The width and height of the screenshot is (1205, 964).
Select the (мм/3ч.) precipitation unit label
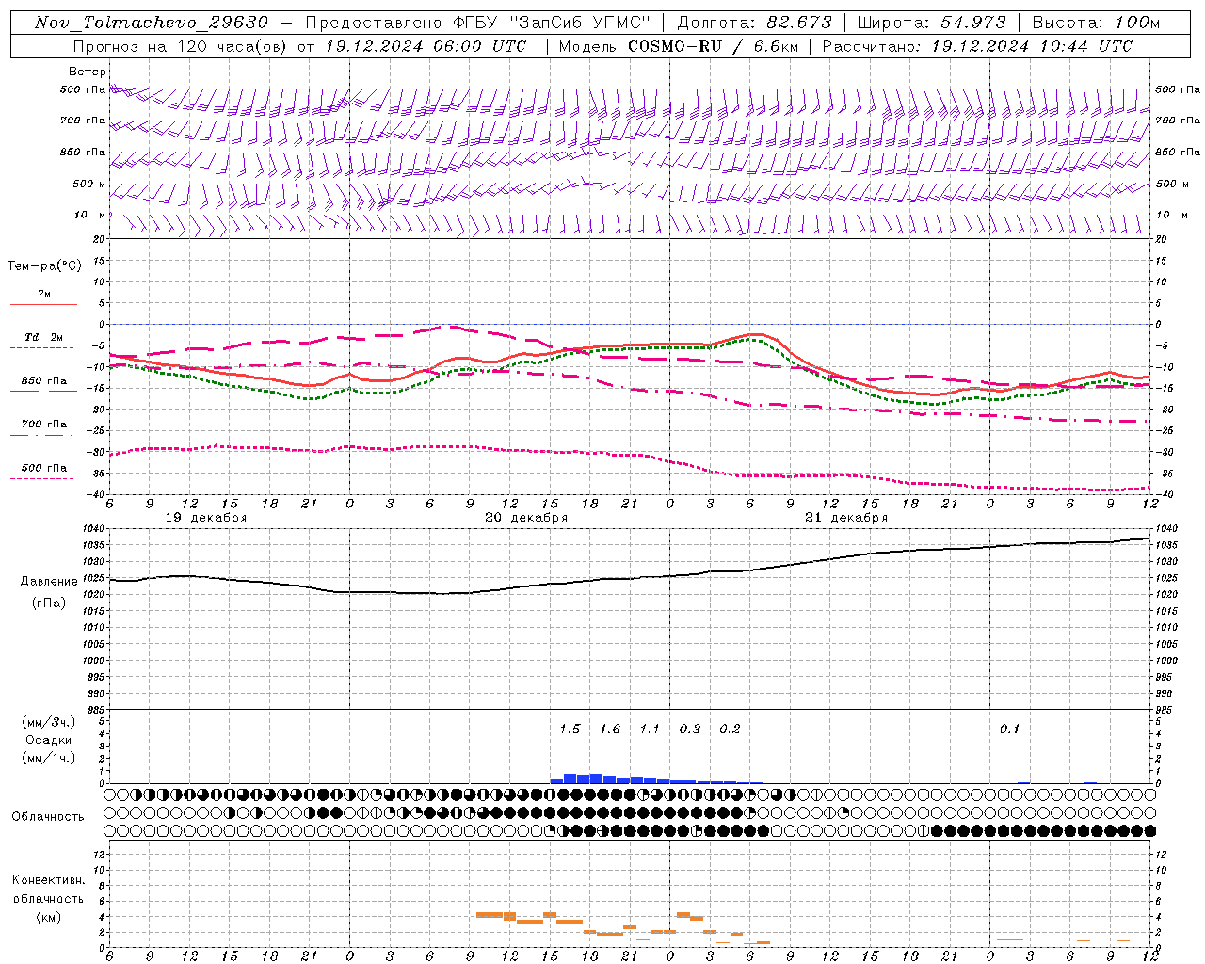48,722
